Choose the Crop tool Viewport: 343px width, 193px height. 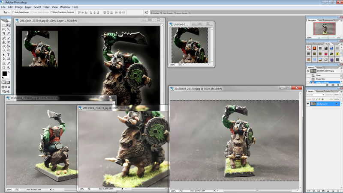4,34
